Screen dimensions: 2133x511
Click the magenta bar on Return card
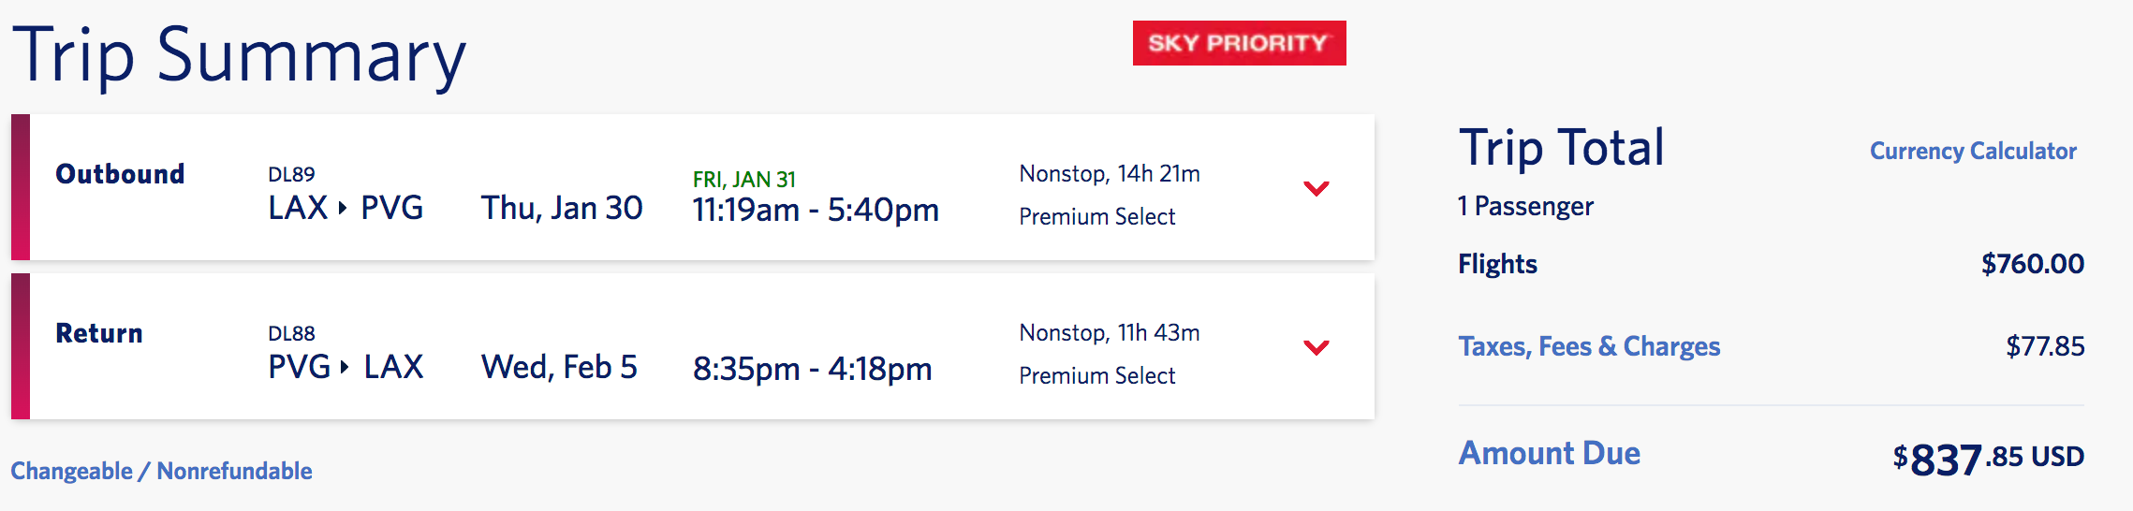pyautogui.click(x=21, y=346)
